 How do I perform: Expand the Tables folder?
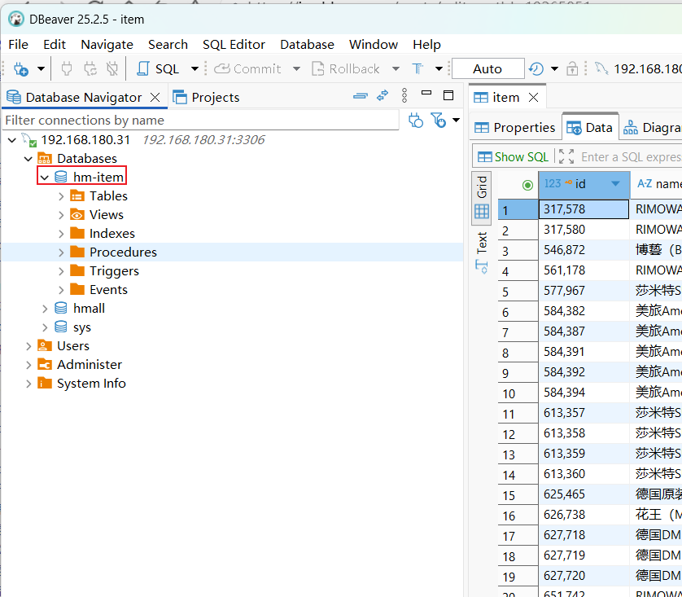(x=61, y=196)
